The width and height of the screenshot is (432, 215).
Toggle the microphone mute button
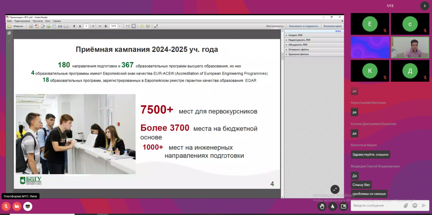[6, 206]
